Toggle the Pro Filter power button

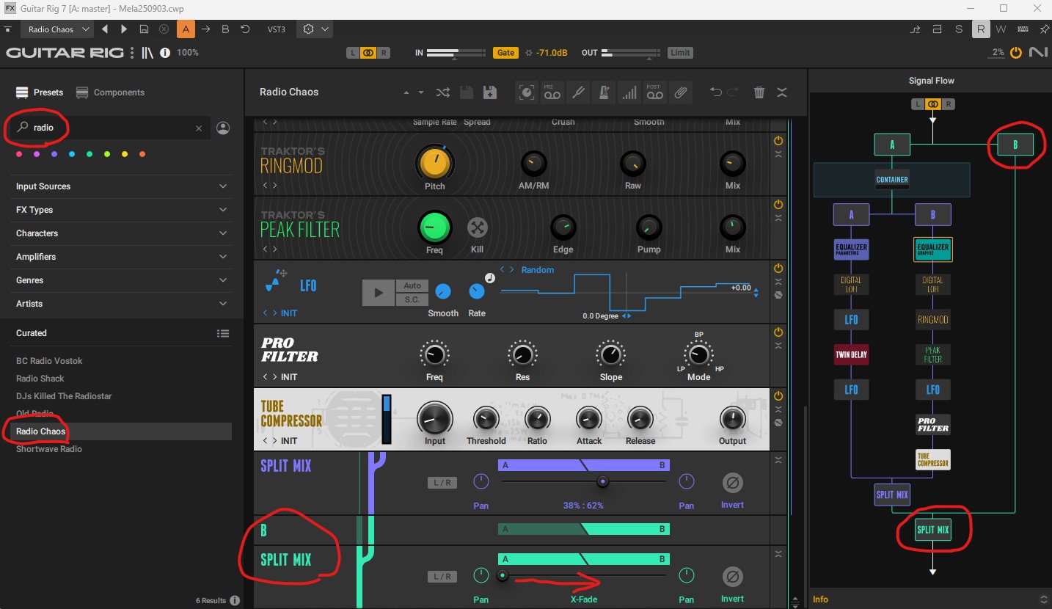(x=778, y=332)
